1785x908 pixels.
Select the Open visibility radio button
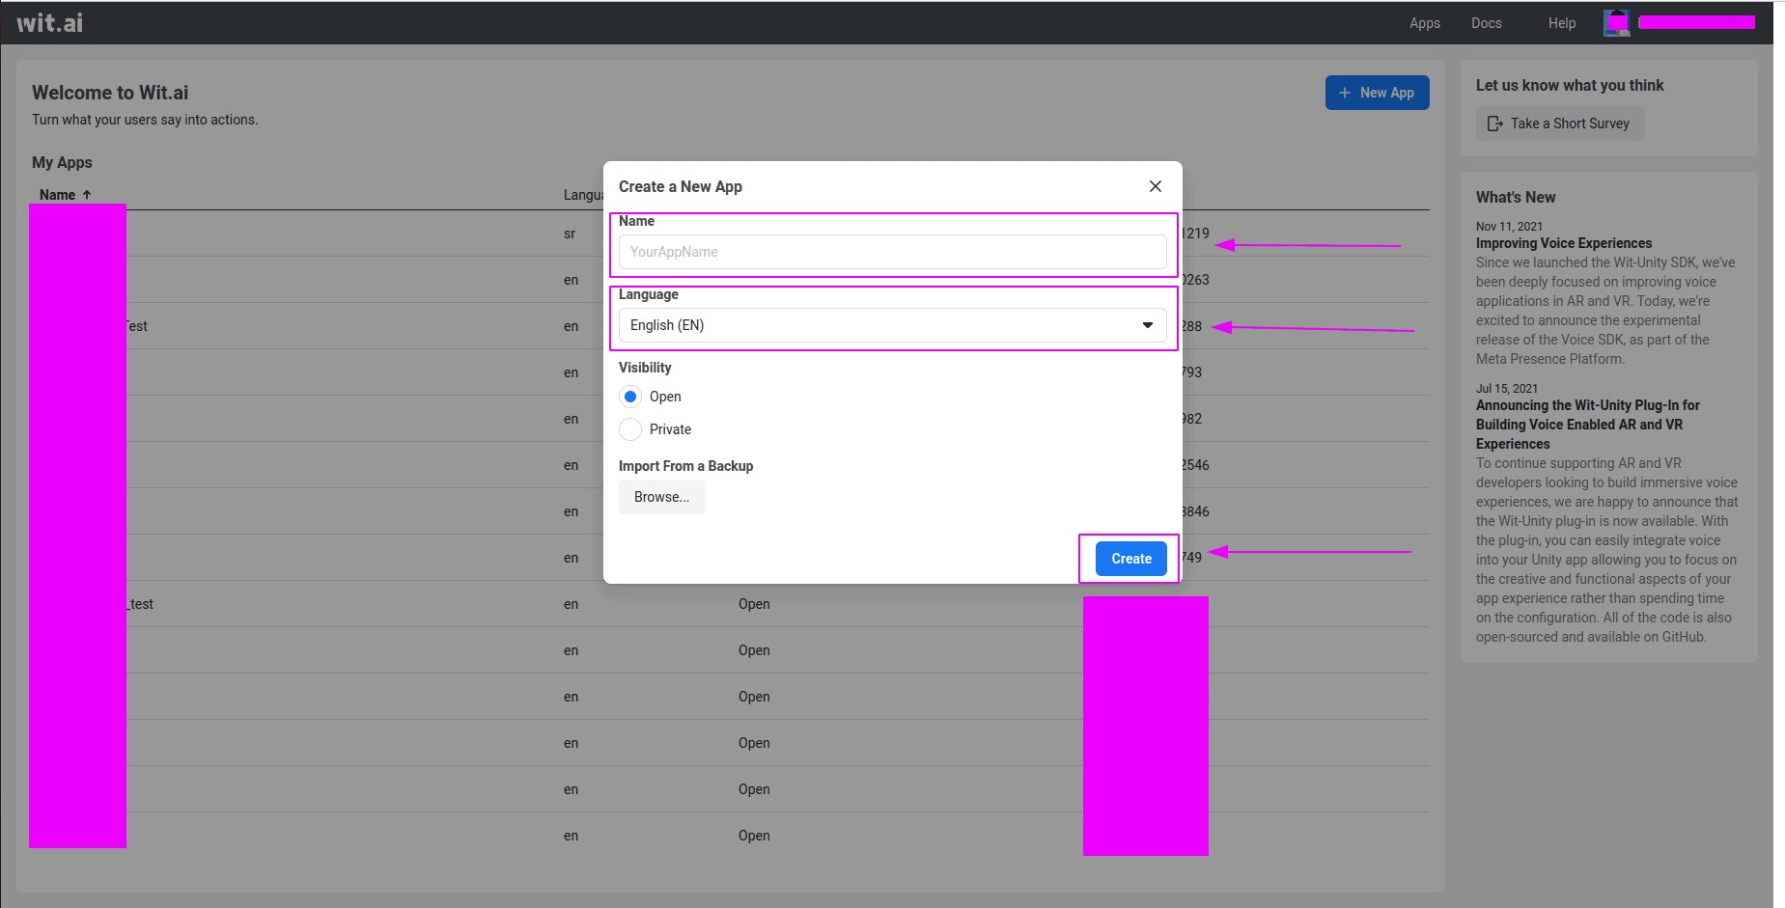pyautogui.click(x=630, y=397)
